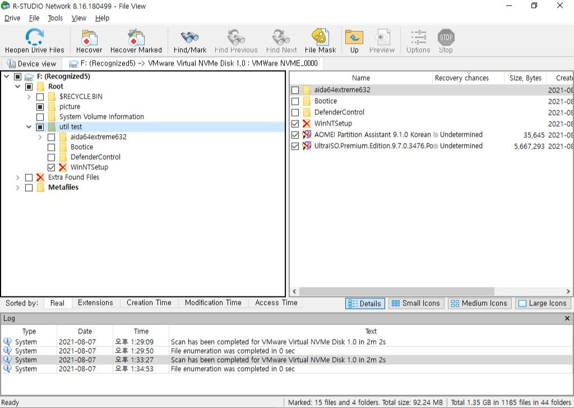This screenshot has height=408, width=574.
Task: Open the File menu
Action: 34,18
